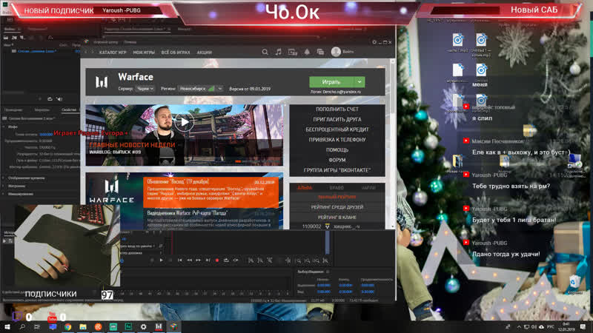The height and width of the screenshot is (333, 593).
Task: Expand the Отображение времени section in Audition
Action: (24, 178)
